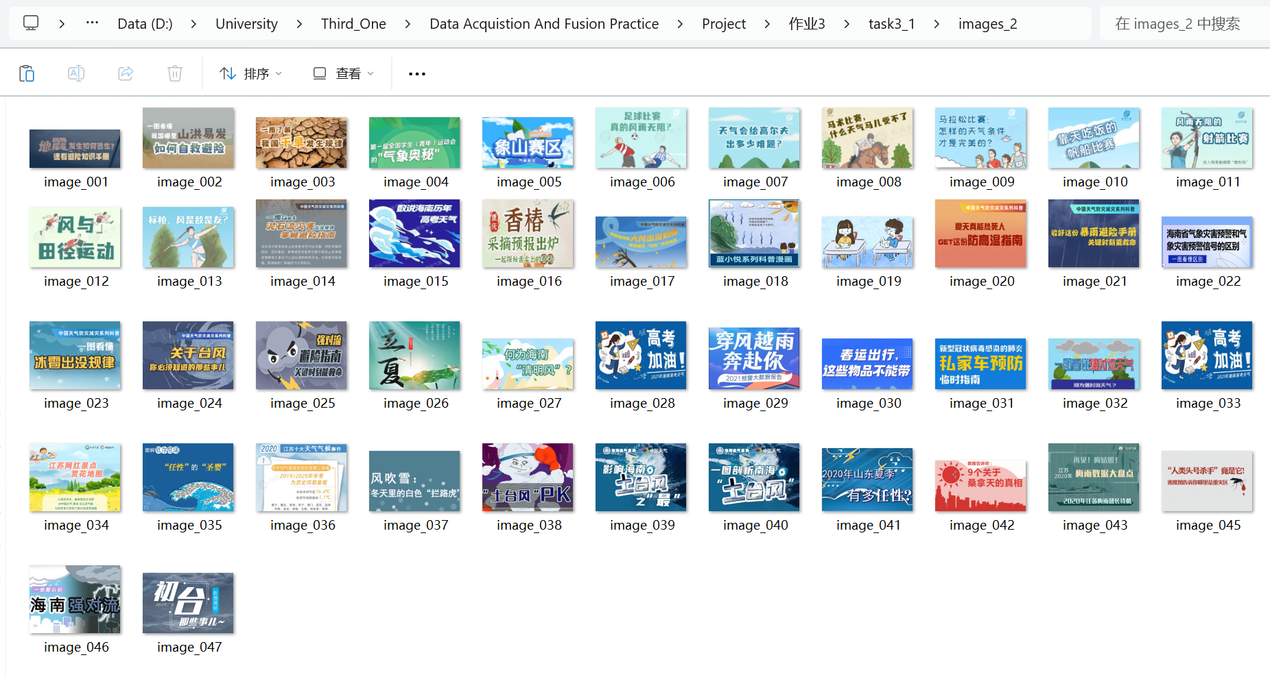Click the Rename icon in toolbar
Image resolution: width=1270 pixels, height=677 pixels.
[76, 73]
